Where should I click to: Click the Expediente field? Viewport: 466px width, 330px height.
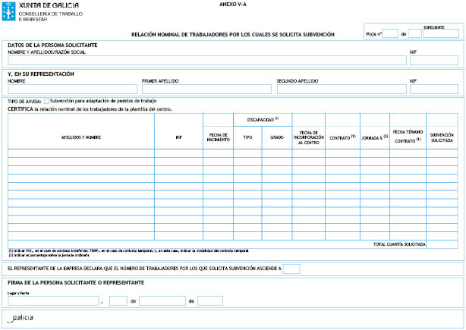(440, 33)
